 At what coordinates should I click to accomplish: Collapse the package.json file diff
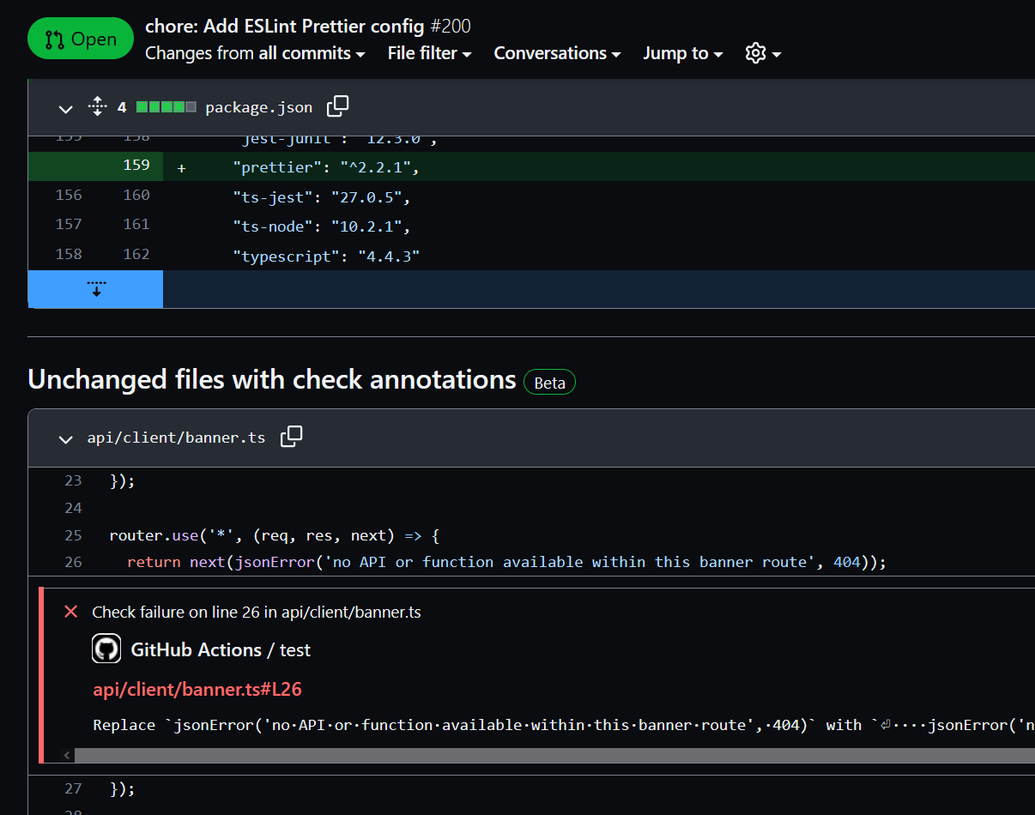65,108
